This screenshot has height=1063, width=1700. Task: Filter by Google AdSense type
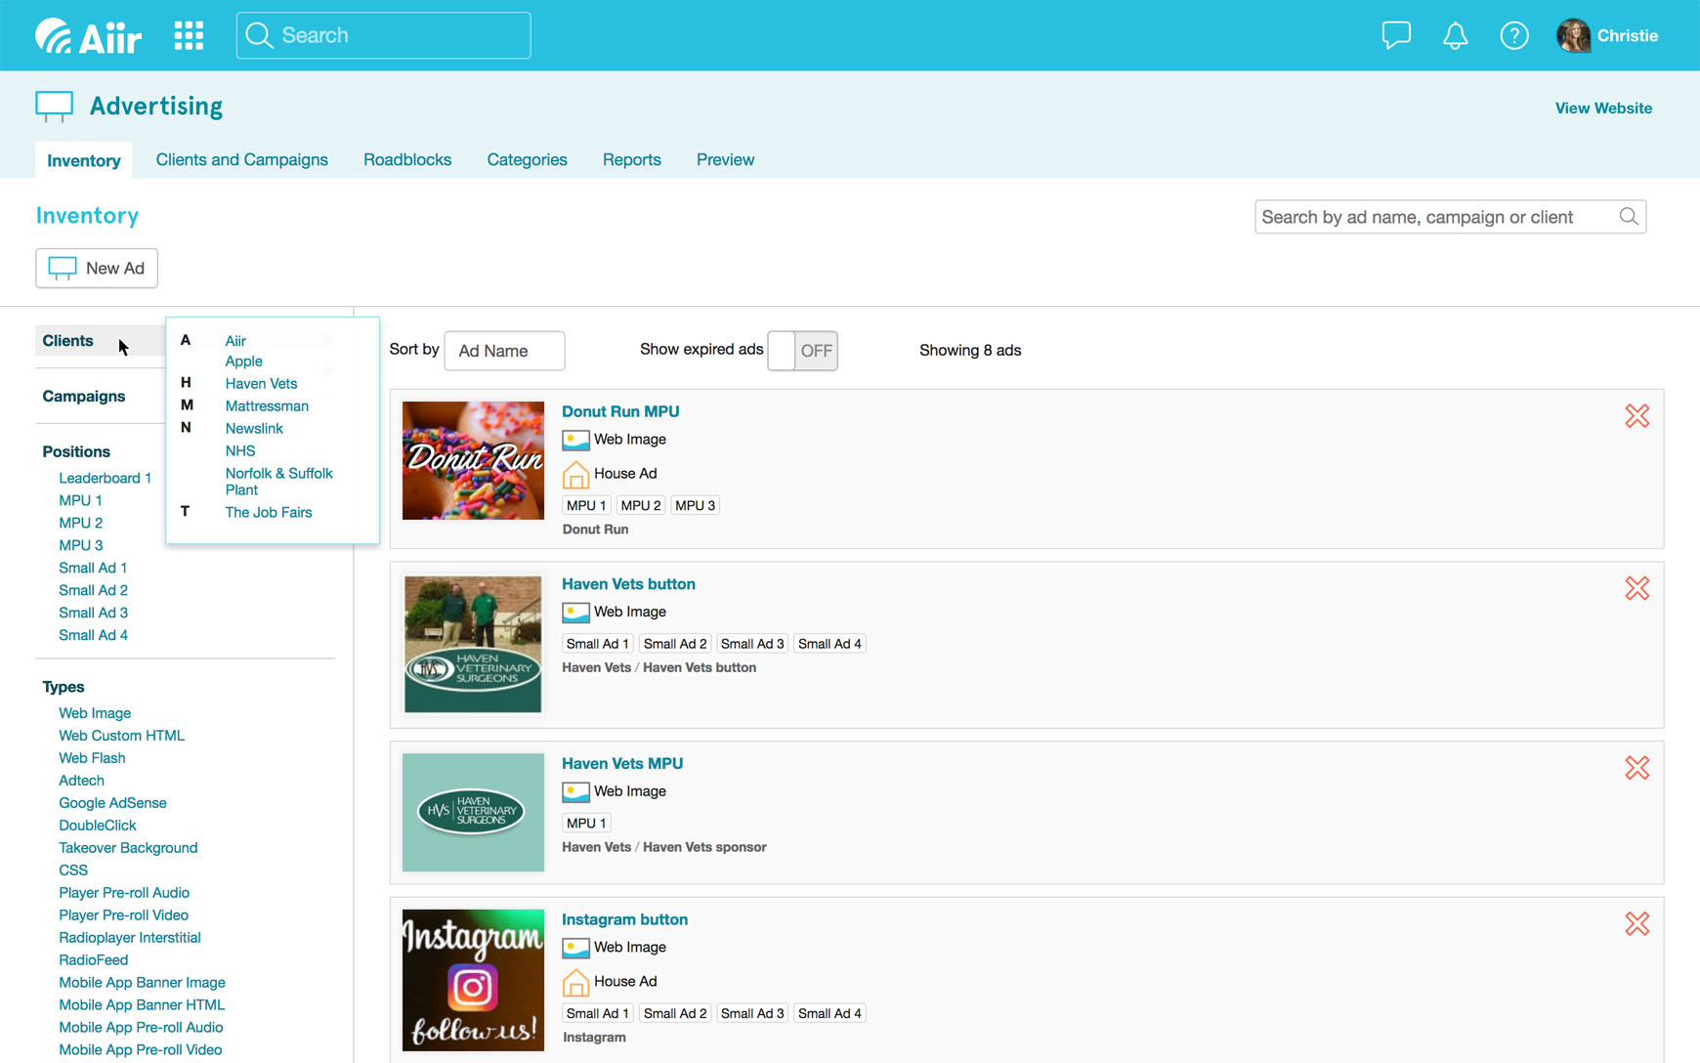click(112, 804)
